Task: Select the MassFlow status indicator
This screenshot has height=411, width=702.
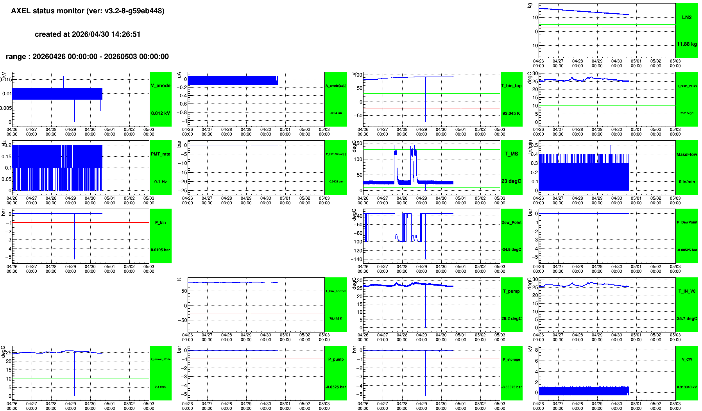Action: click(x=687, y=168)
